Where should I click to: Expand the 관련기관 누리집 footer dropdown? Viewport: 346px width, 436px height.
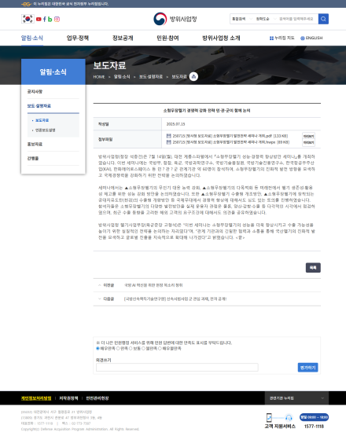click(x=296, y=398)
